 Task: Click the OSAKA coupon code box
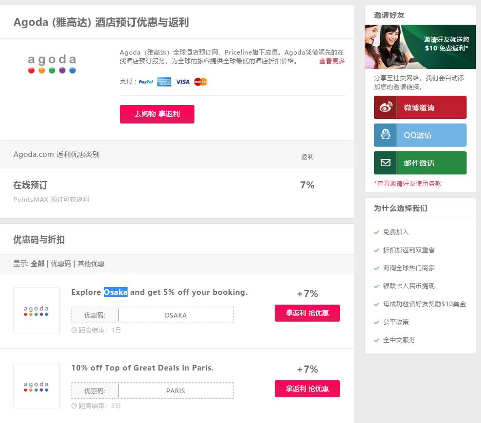[175, 315]
